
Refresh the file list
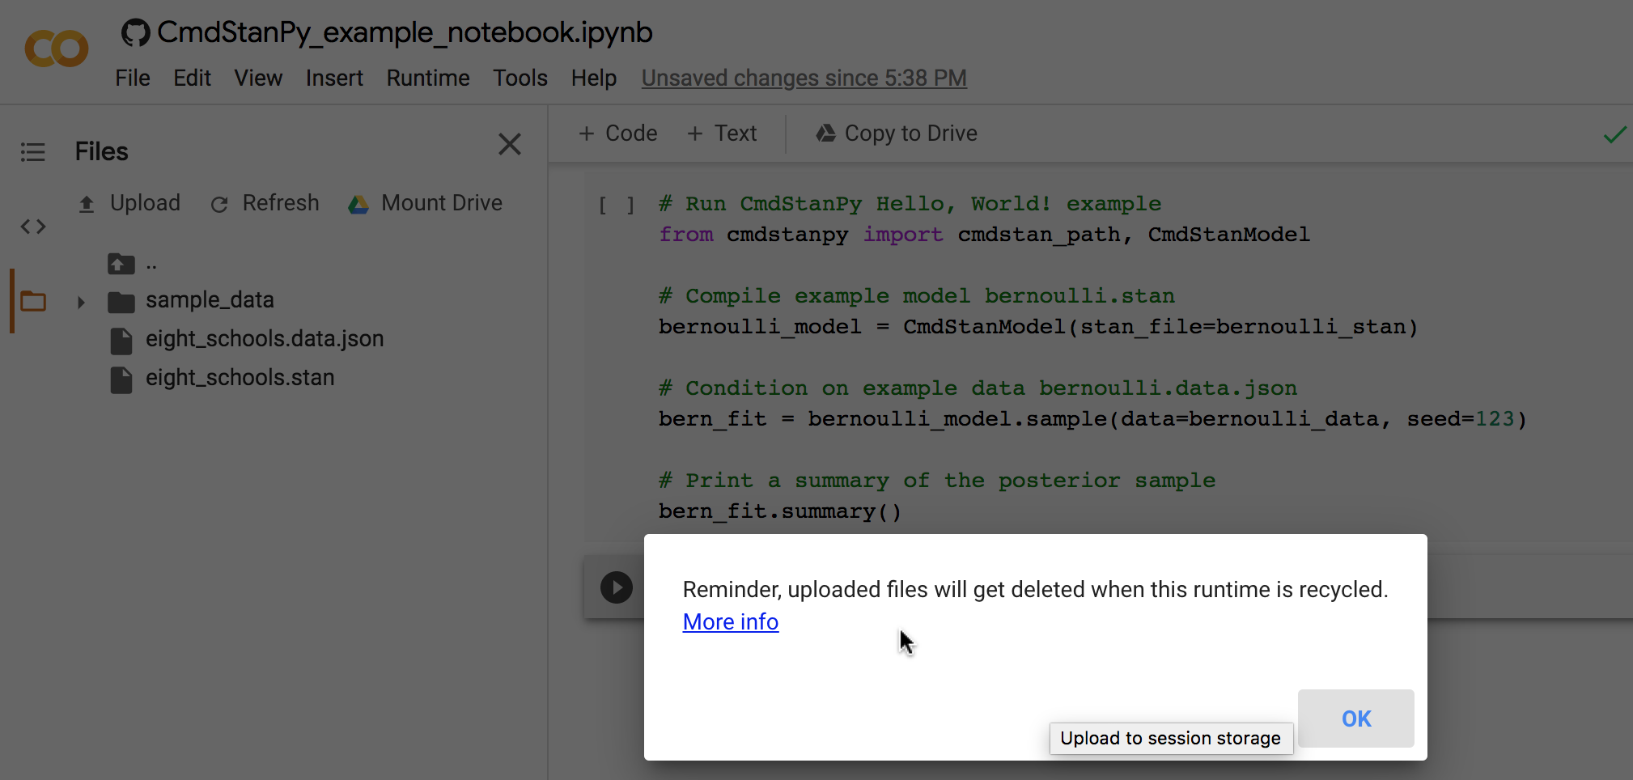click(265, 203)
